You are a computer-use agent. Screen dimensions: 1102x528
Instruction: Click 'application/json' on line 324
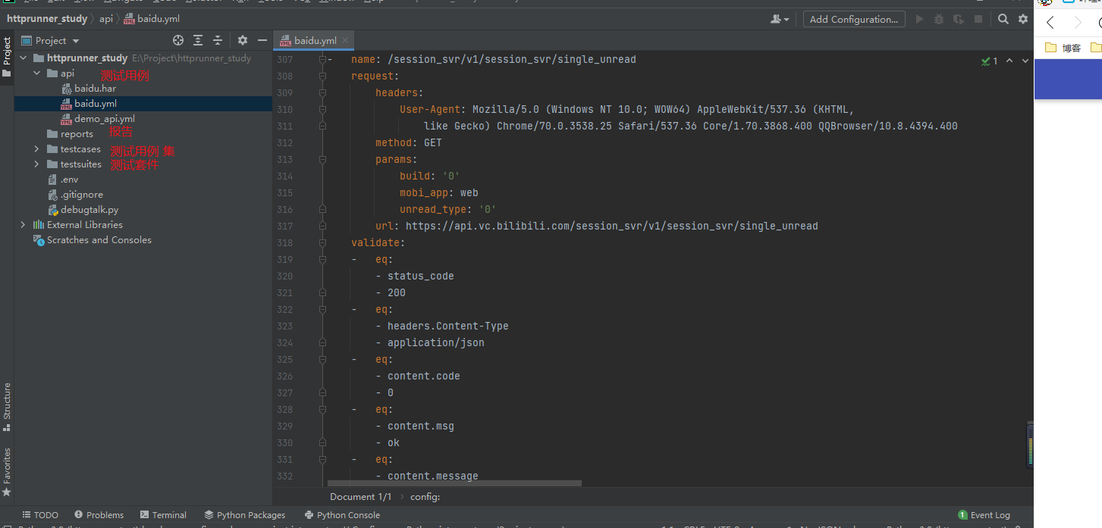point(435,342)
